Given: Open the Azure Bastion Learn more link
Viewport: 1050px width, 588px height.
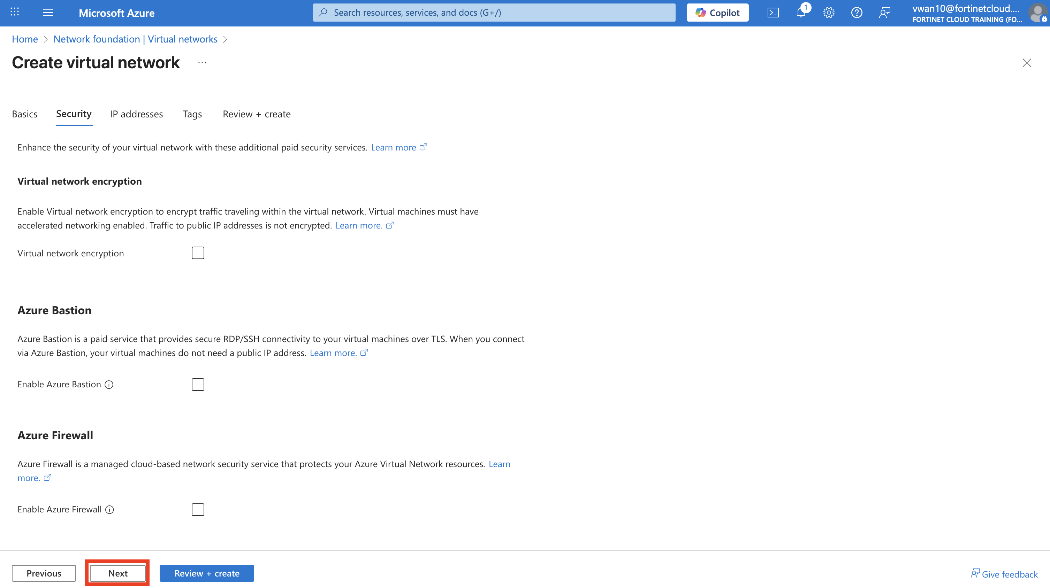Looking at the screenshot, I should (x=333, y=353).
